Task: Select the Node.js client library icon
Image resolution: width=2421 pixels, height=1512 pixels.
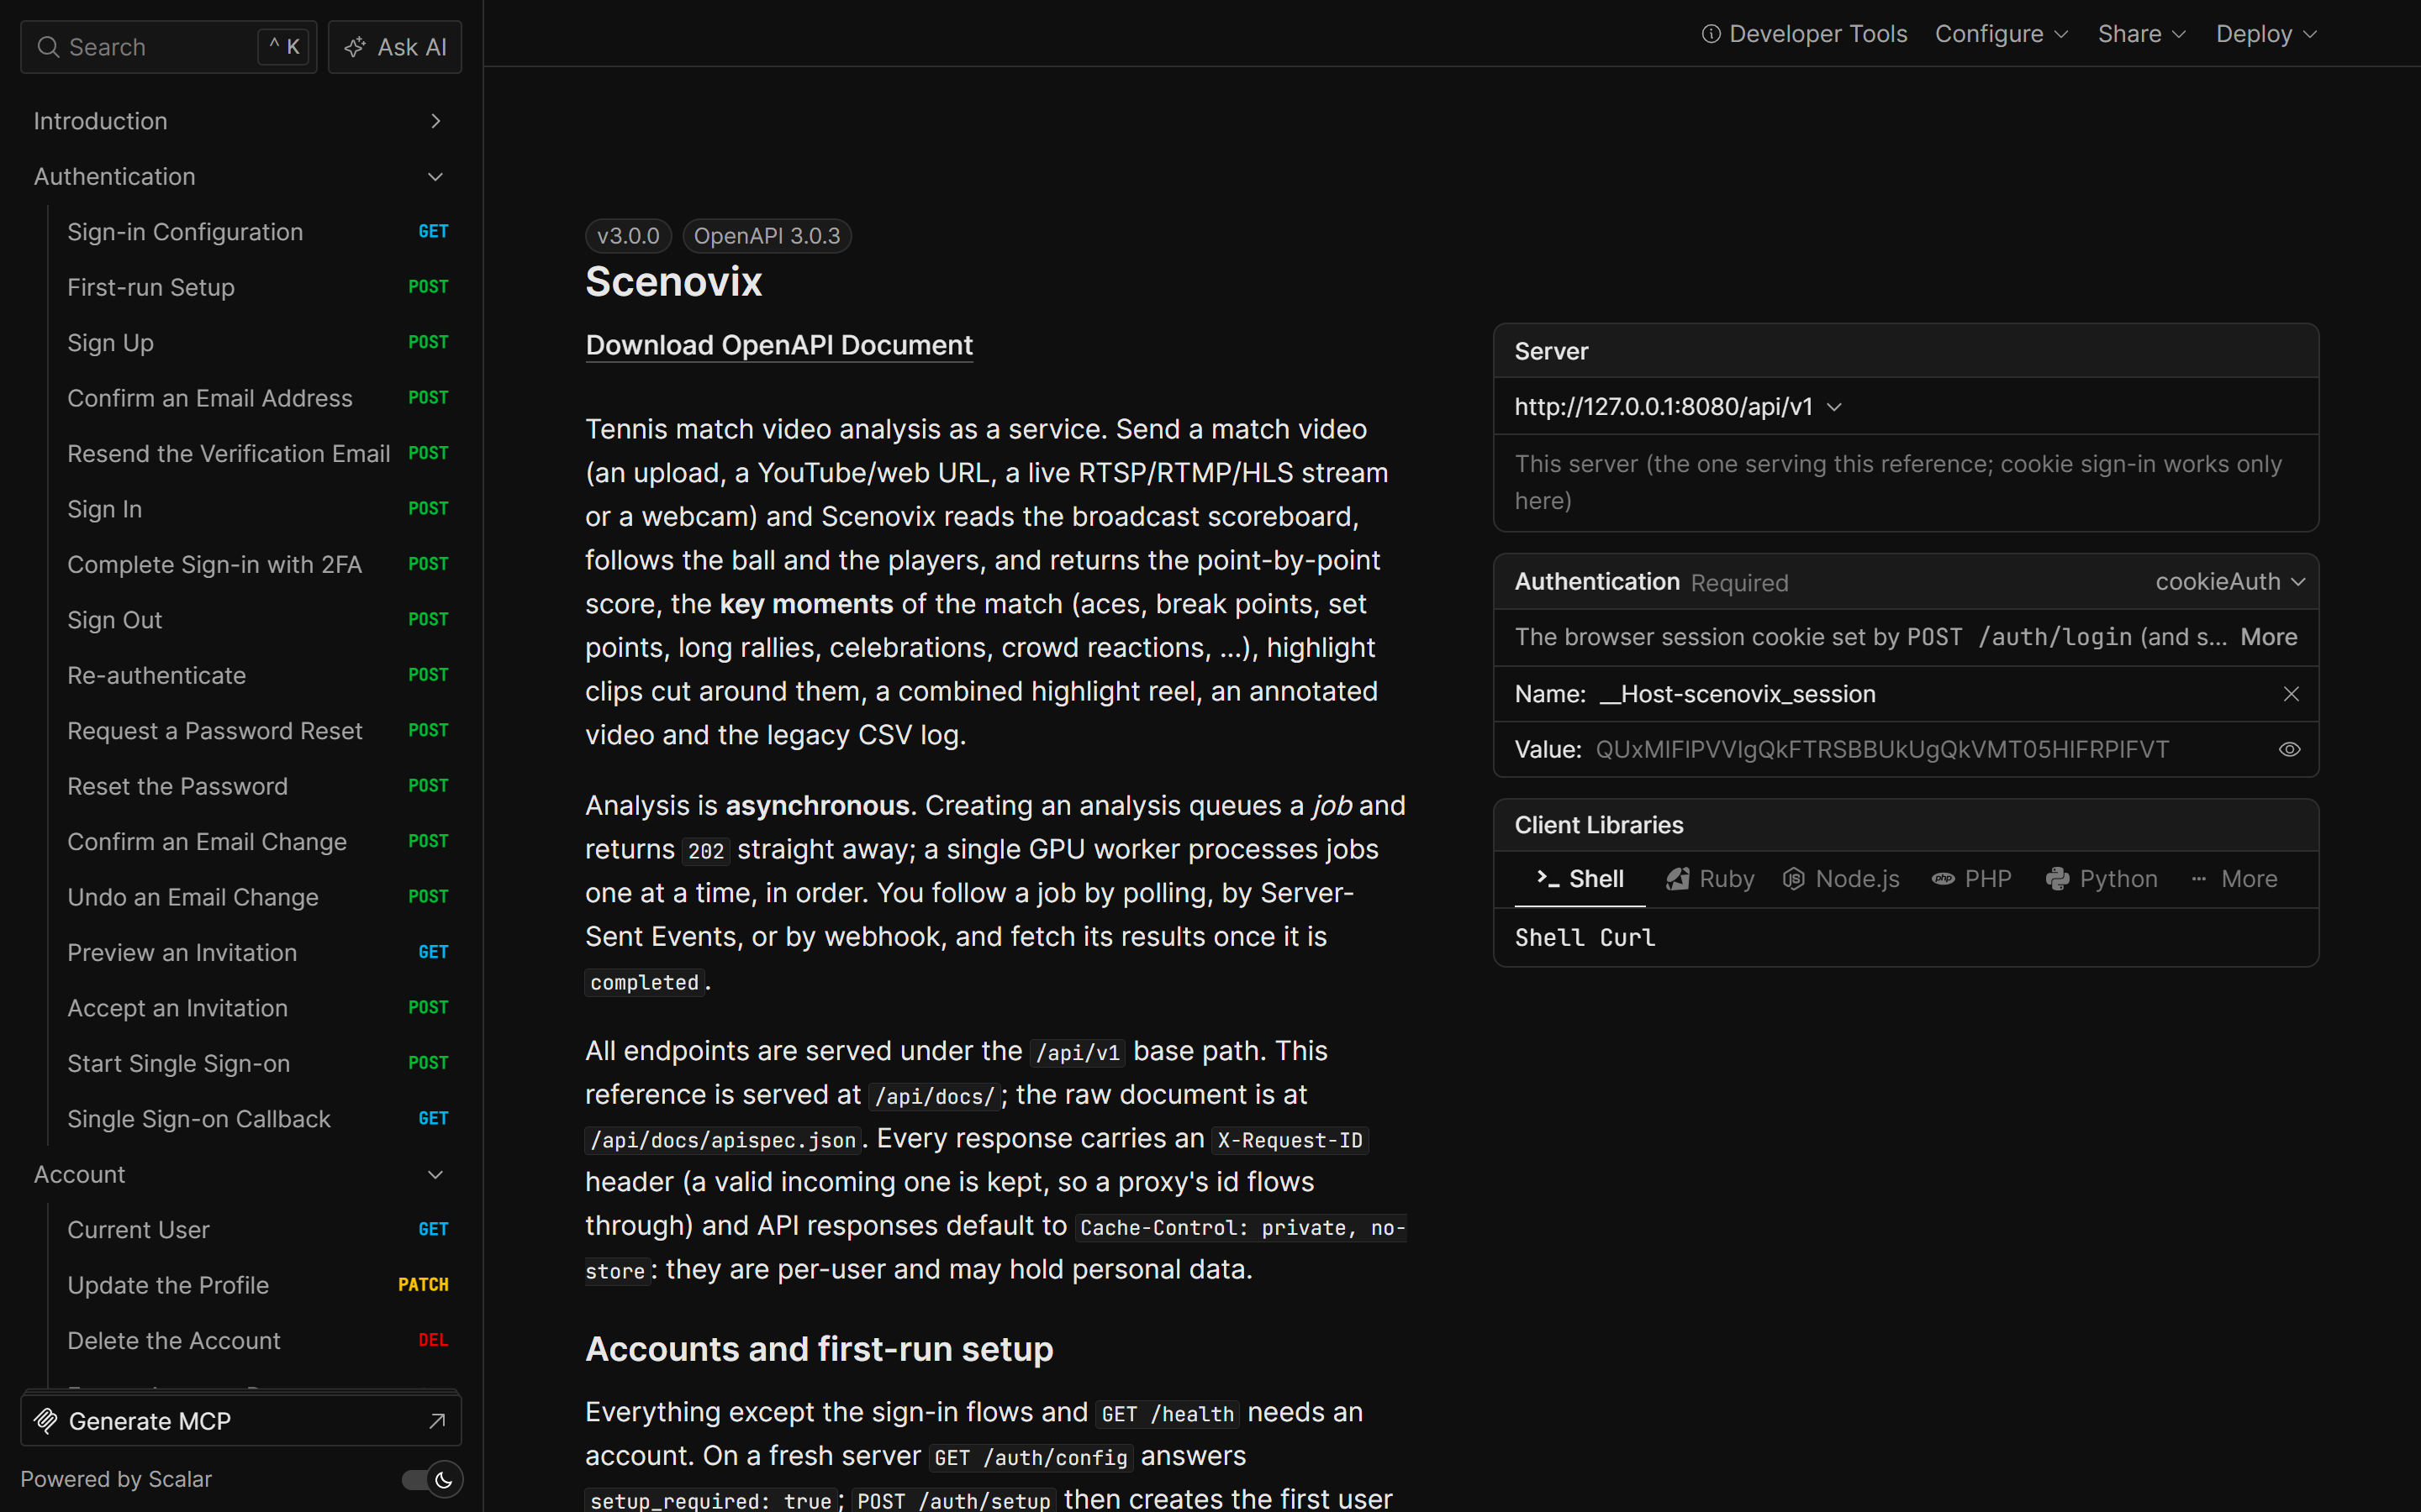Action: pyautogui.click(x=1794, y=879)
